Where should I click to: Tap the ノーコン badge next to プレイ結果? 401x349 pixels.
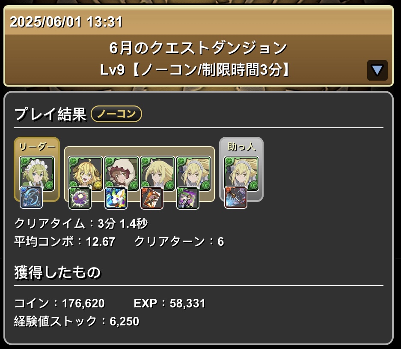point(116,114)
